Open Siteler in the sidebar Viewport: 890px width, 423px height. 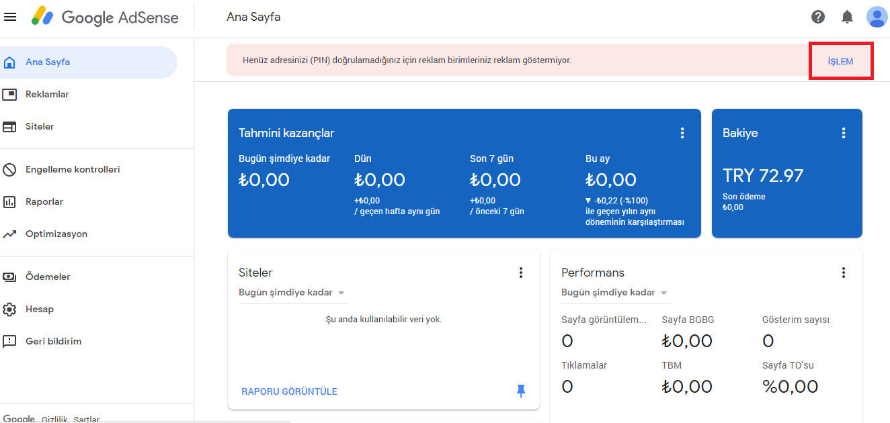pos(40,127)
